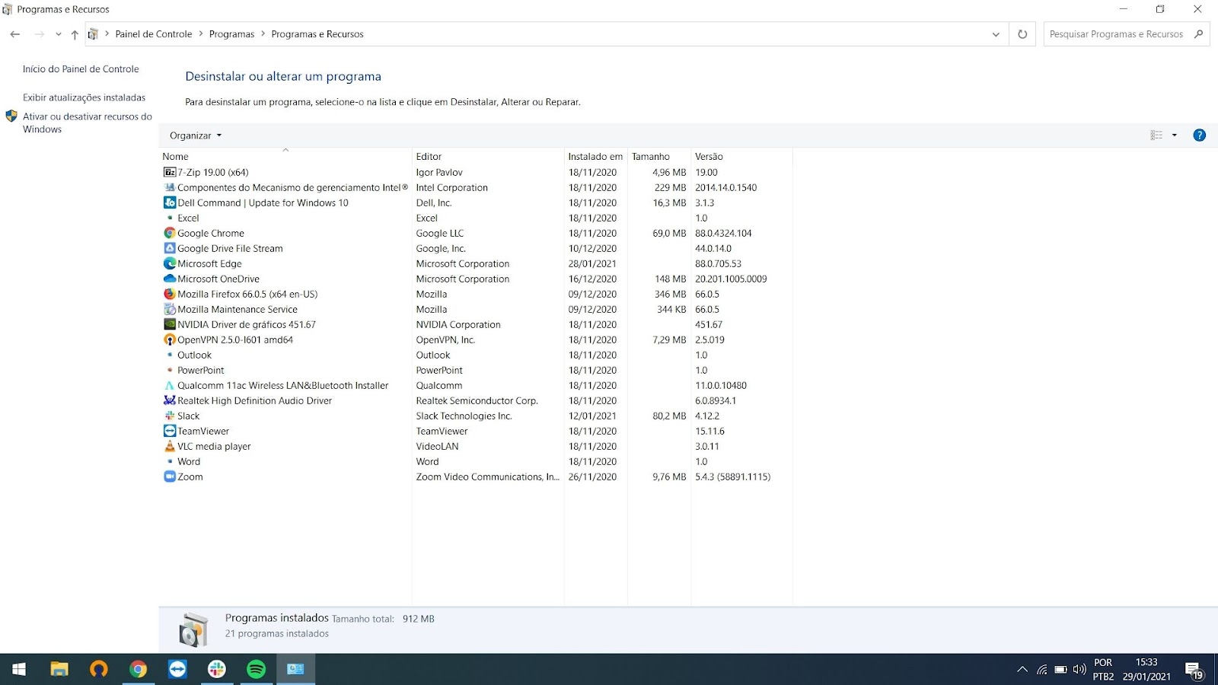
Task: Sort by the Nome column header
Action: (285, 157)
